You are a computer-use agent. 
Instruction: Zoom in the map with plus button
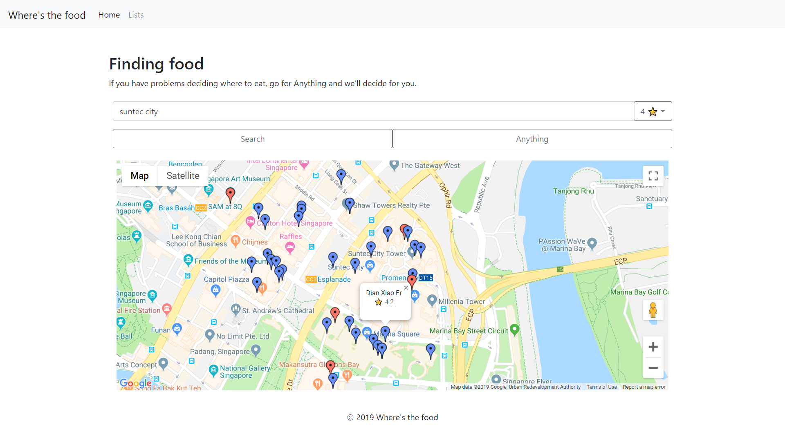[x=653, y=347]
